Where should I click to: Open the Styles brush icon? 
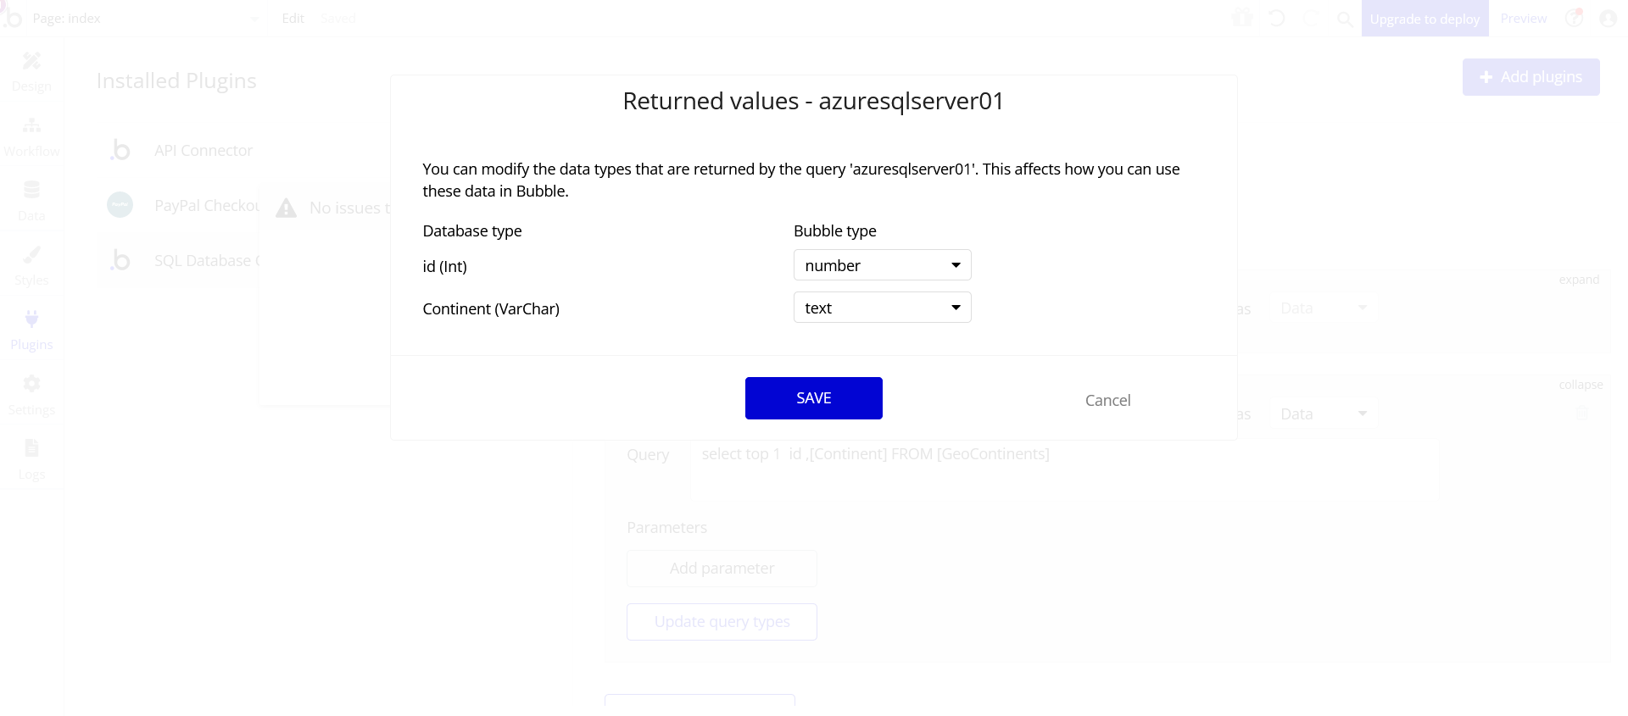pyautogui.click(x=31, y=254)
